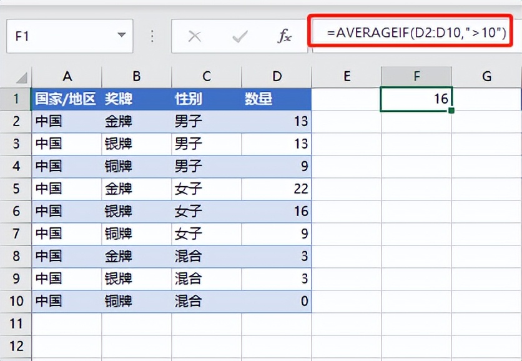Select column A header
The width and height of the screenshot is (522, 361).
(67, 77)
